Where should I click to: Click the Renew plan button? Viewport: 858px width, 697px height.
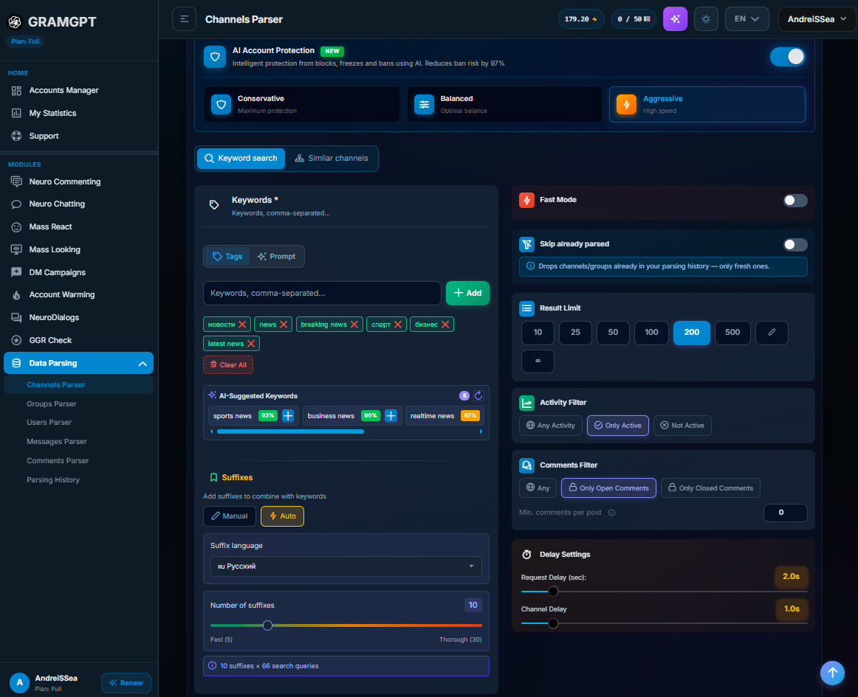[126, 683]
